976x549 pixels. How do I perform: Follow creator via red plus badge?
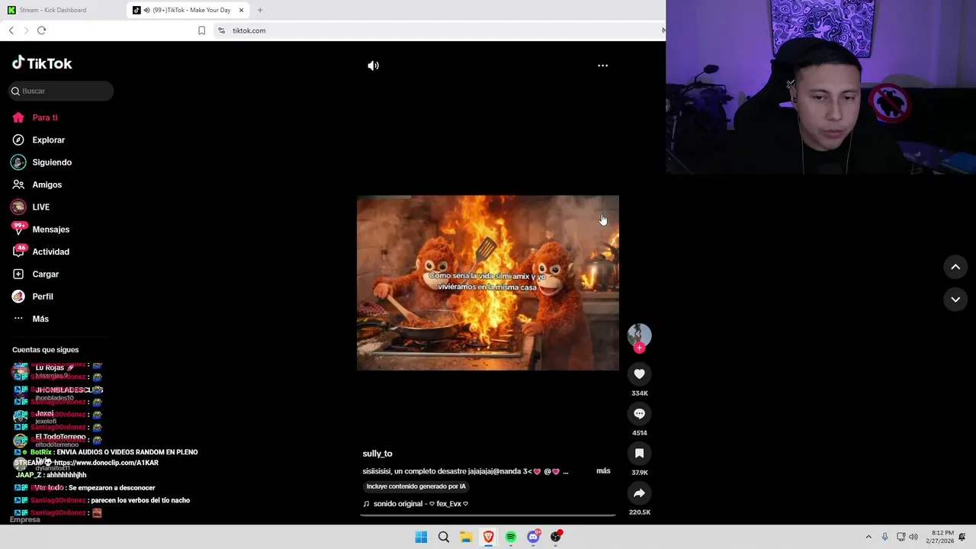[639, 348]
